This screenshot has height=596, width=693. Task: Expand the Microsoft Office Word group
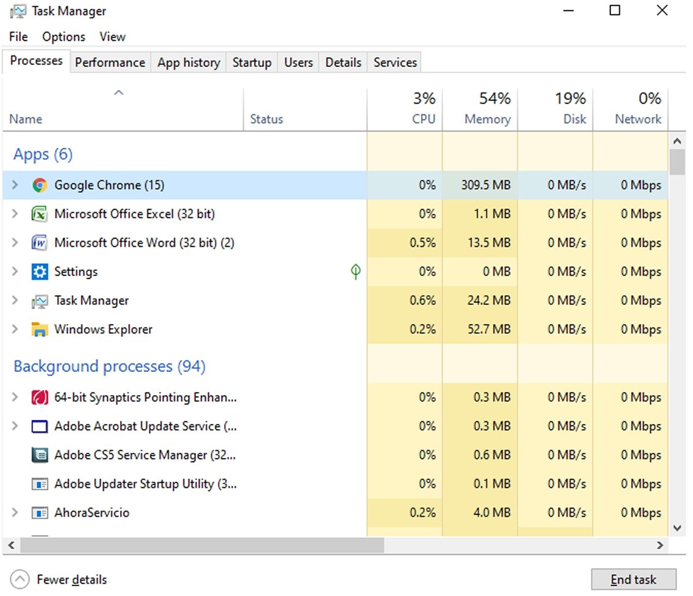tap(15, 243)
